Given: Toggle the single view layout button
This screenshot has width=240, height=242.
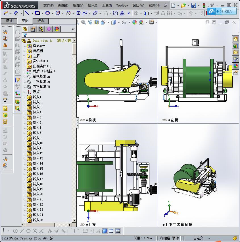Looking at the screenshot, I should click(x=111, y=231).
